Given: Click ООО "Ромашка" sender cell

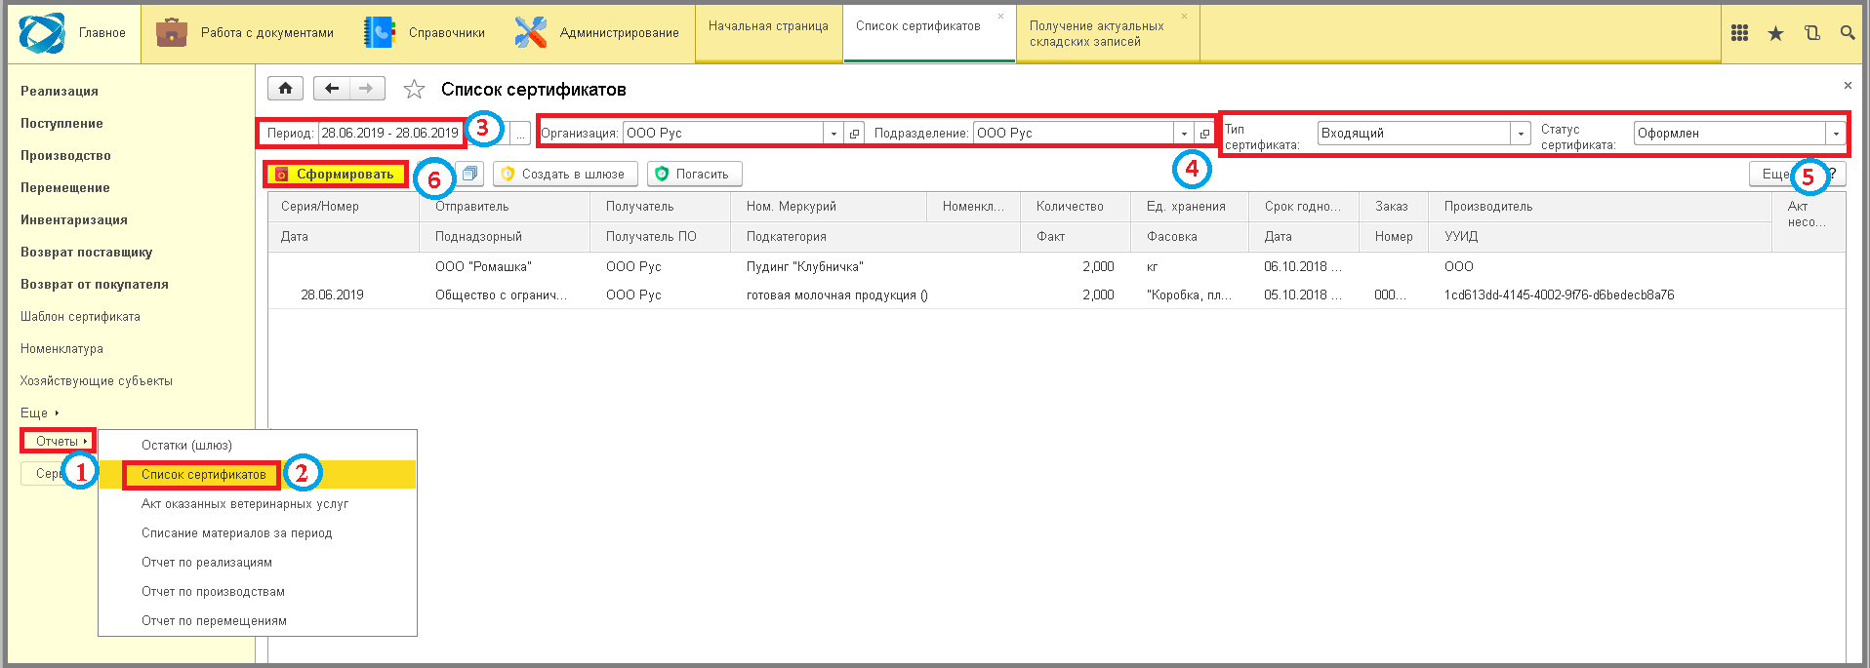Looking at the screenshot, I should coord(483,267).
